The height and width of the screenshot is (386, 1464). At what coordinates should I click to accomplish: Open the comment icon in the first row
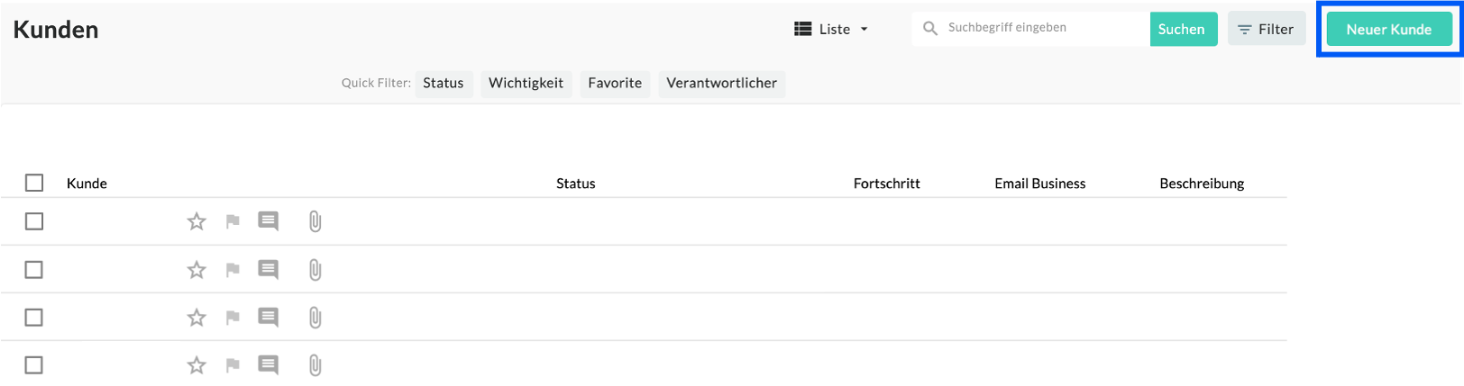(x=268, y=221)
